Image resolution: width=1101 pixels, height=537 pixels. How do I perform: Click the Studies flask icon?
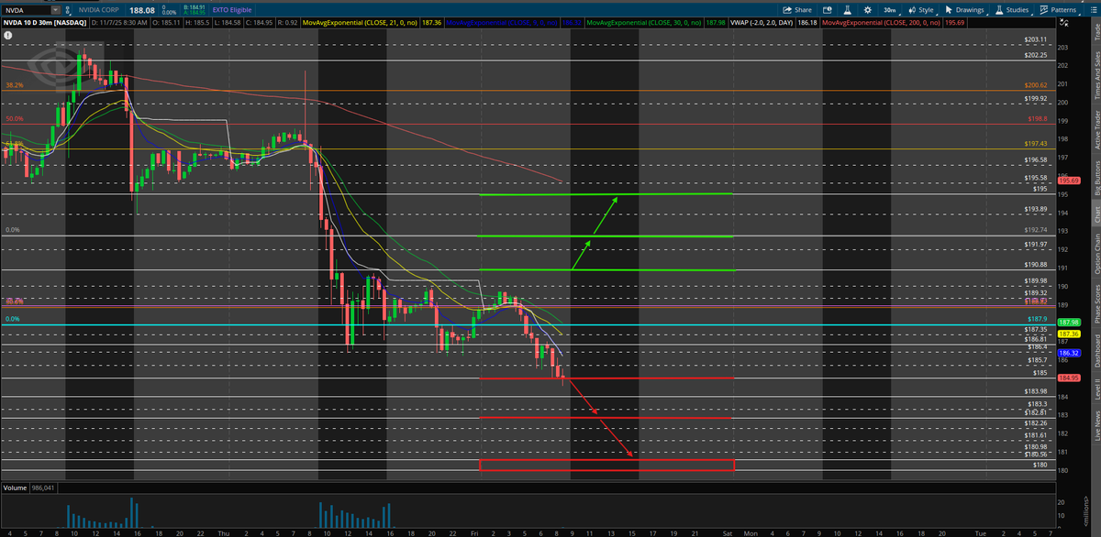point(999,9)
